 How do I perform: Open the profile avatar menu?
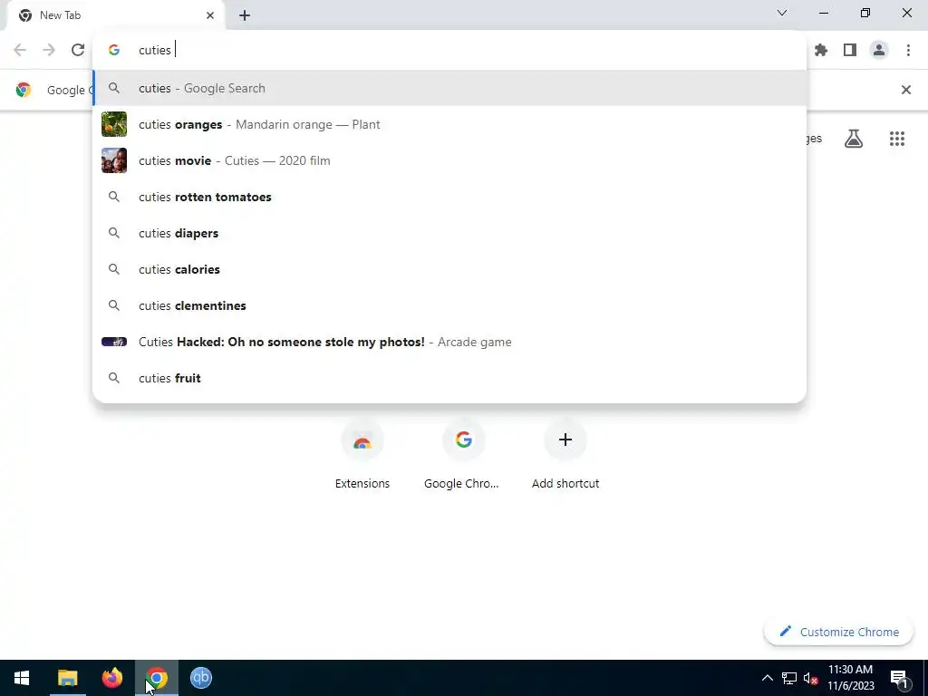(879, 51)
